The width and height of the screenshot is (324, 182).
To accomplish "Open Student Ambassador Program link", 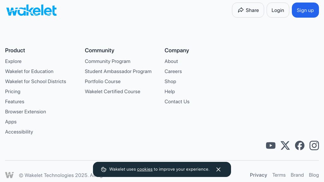I will point(118,71).
